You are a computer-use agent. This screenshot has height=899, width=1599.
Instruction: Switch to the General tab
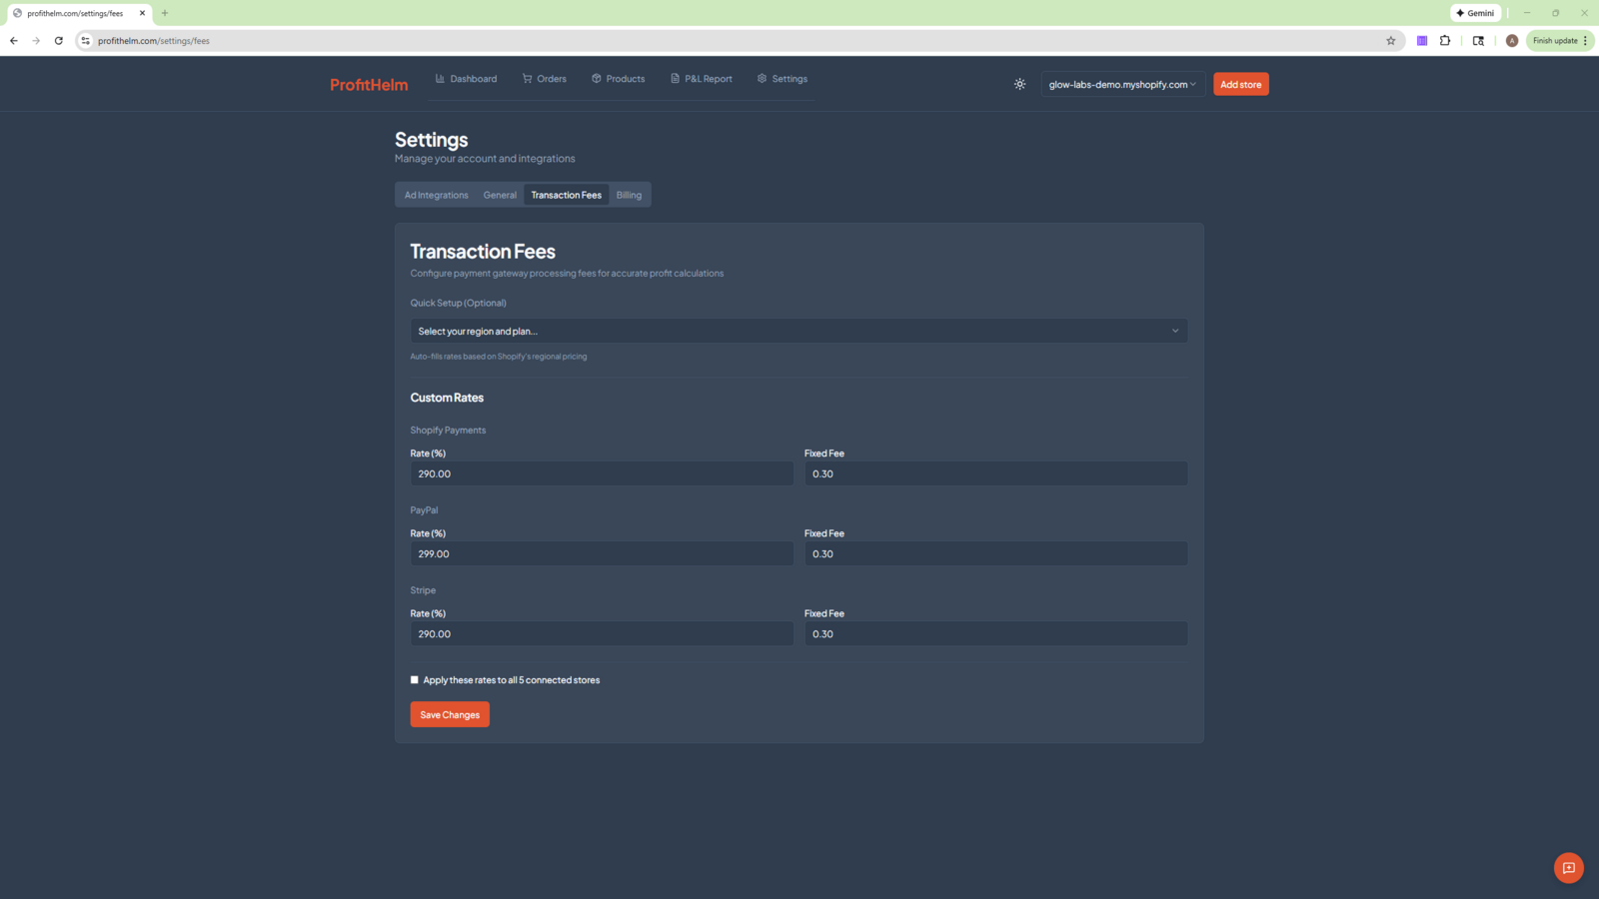[x=500, y=195]
